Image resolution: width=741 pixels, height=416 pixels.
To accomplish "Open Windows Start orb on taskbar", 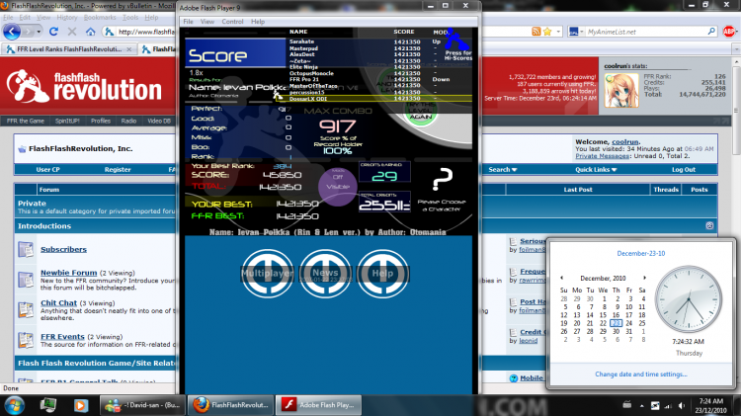I will click(x=15, y=405).
